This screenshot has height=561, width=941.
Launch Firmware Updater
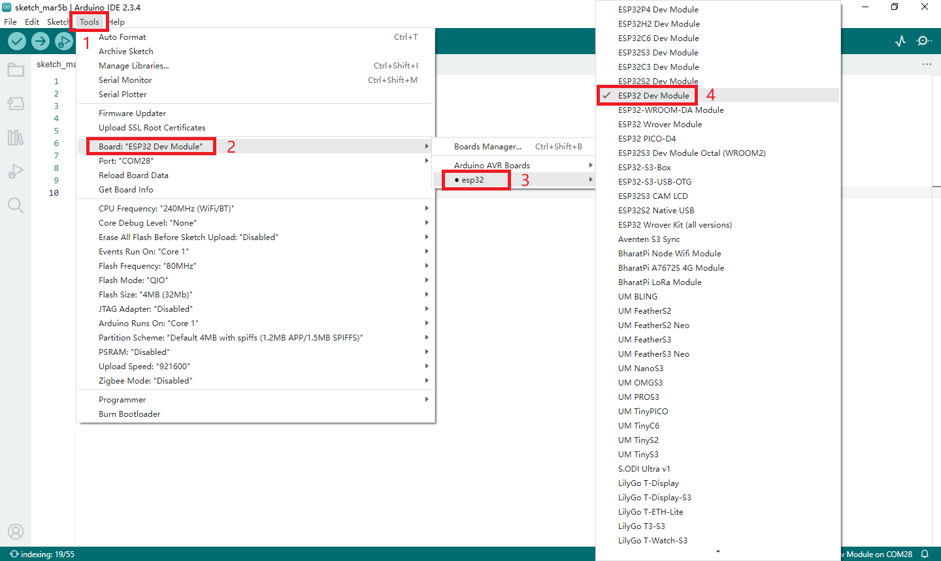256,114
